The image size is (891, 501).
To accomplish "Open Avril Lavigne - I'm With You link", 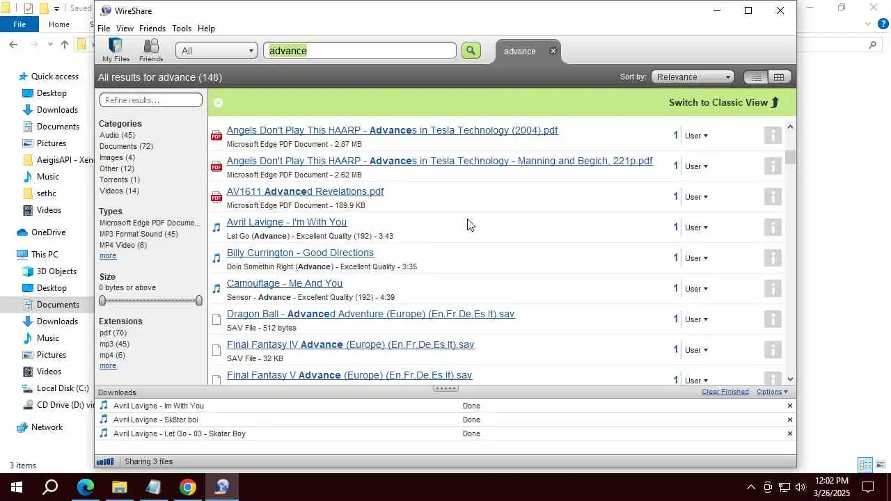I will tap(287, 222).
